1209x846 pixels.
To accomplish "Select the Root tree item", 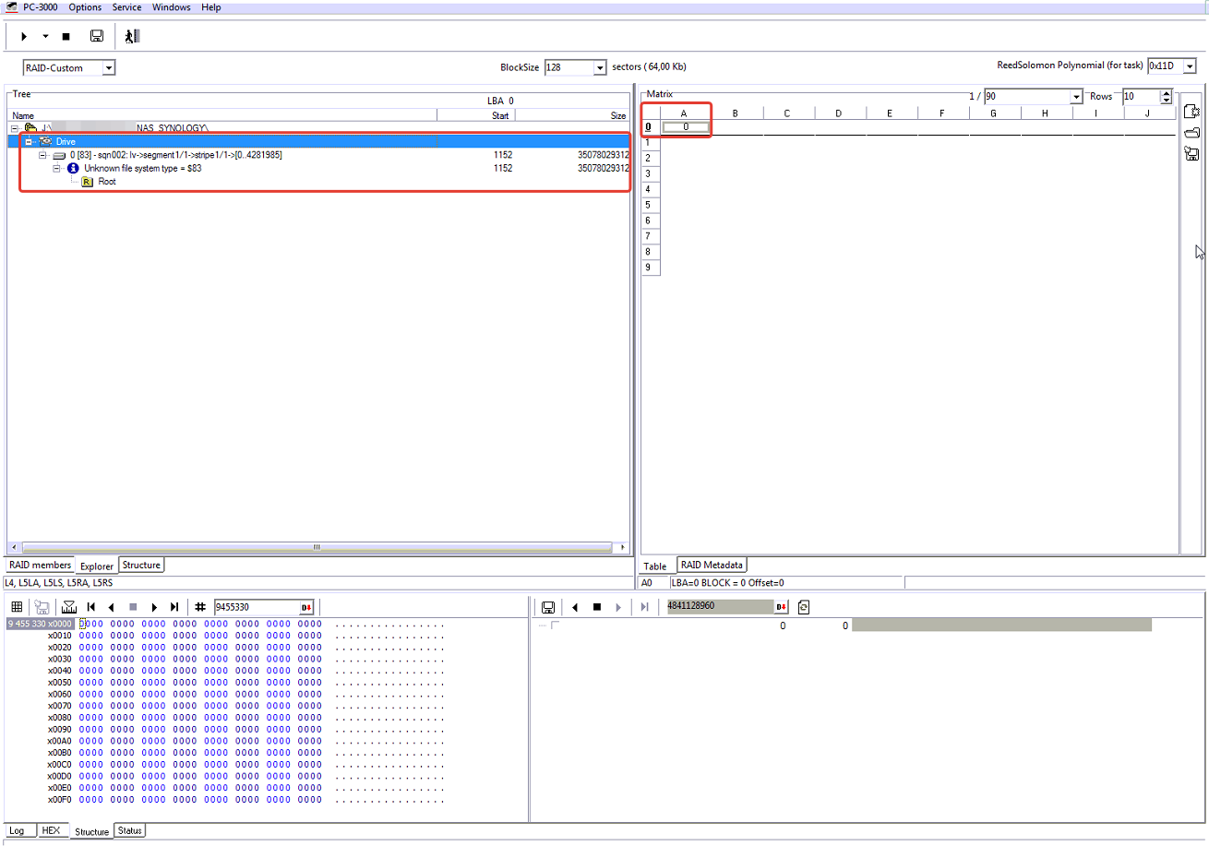I will [107, 182].
